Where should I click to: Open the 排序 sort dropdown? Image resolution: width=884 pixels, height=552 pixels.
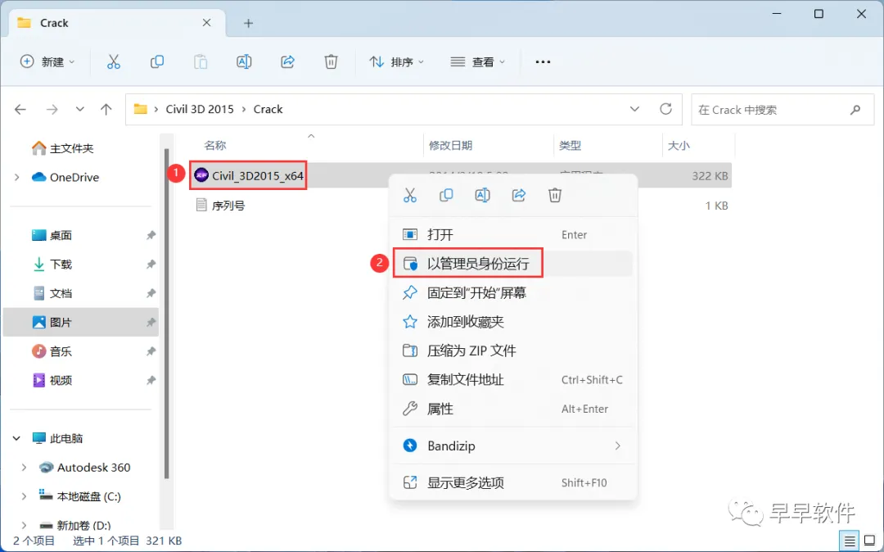coord(396,61)
